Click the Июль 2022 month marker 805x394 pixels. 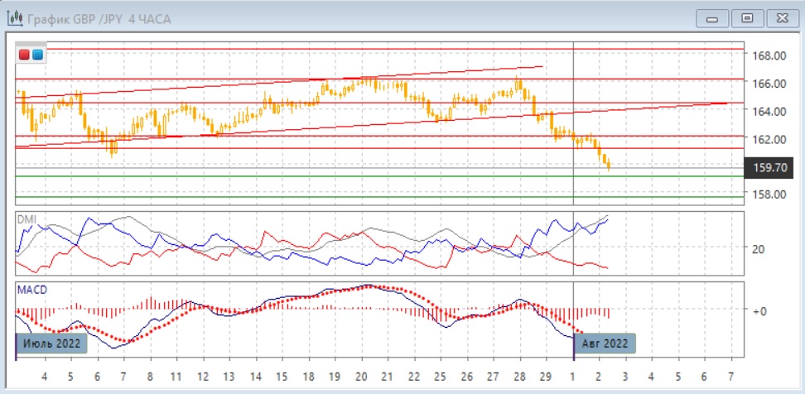click(52, 343)
